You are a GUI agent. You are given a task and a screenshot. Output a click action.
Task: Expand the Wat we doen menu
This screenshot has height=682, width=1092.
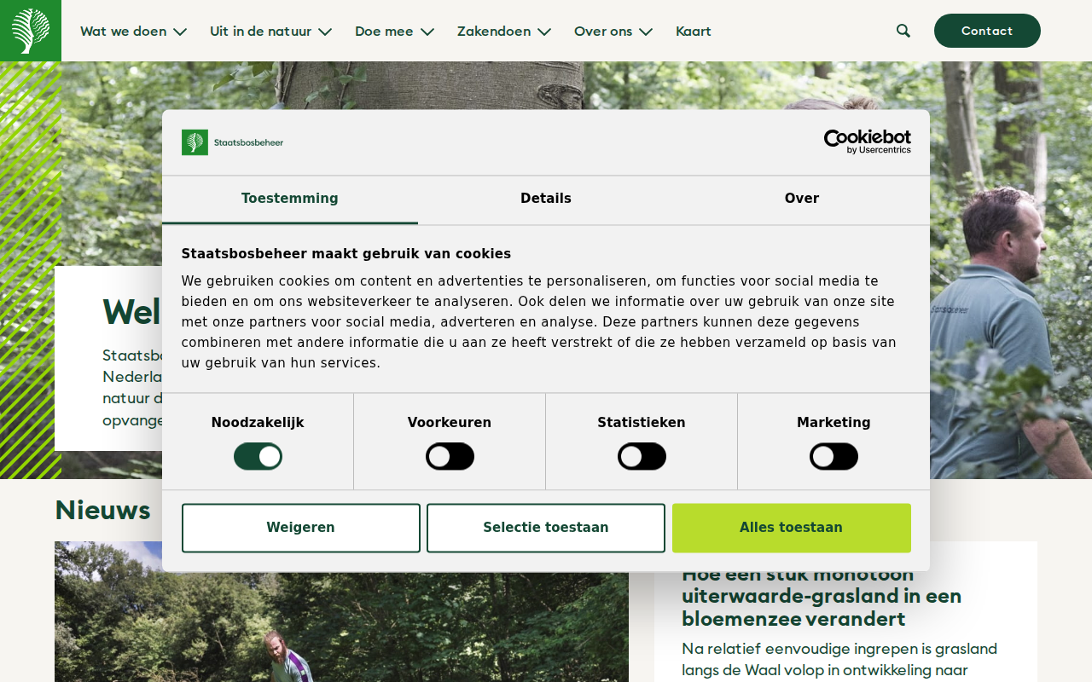tap(133, 32)
